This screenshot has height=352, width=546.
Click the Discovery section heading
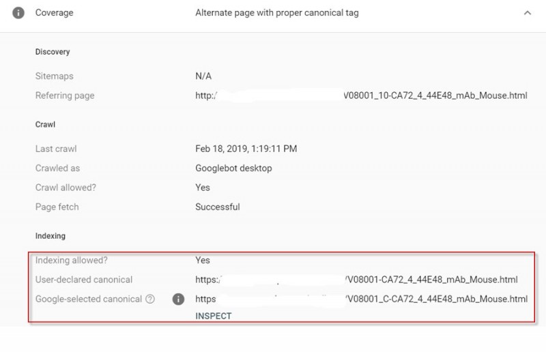click(53, 52)
